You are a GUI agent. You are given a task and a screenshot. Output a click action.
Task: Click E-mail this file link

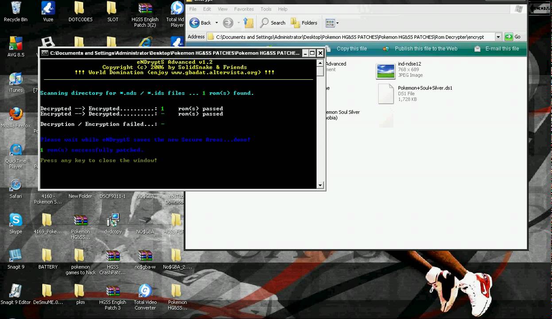click(x=502, y=49)
